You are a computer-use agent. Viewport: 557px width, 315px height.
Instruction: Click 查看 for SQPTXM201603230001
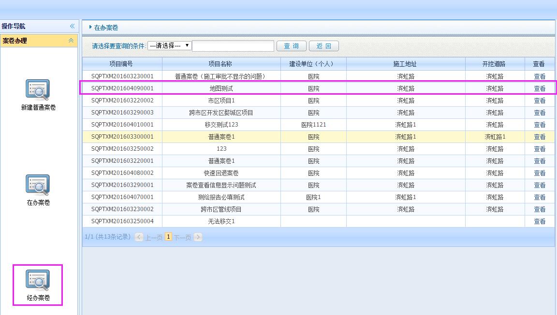pos(540,76)
